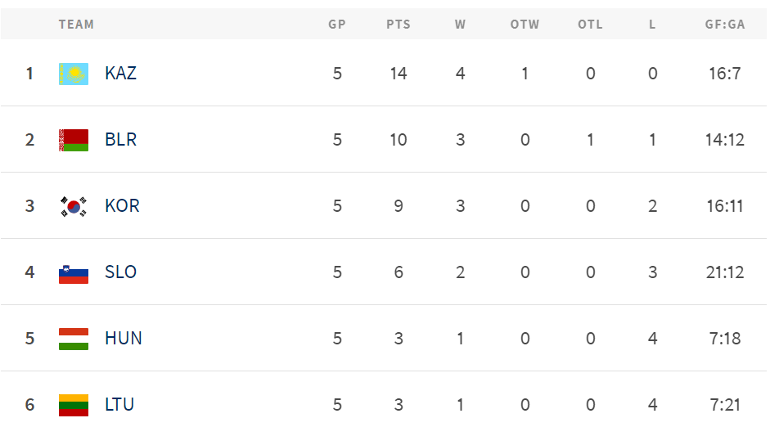Click the Belarus flag icon
The image size is (770, 436).
click(x=74, y=140)
